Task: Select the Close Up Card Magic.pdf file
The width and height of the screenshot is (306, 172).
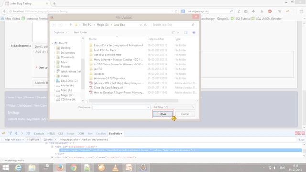Action: pyautogui.click(x=109, y=88)
